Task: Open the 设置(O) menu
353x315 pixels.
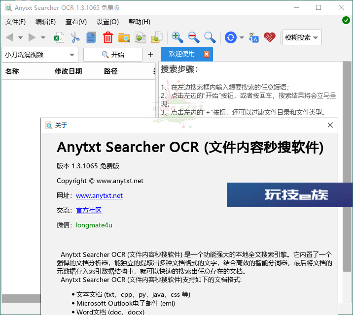Action: (107, 22)
